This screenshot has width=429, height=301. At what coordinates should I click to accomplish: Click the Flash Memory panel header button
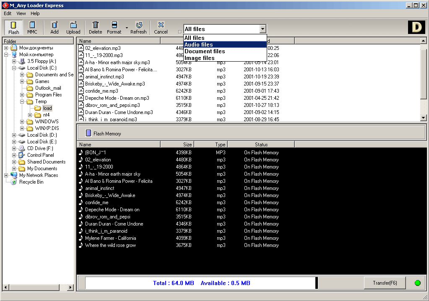103,133
